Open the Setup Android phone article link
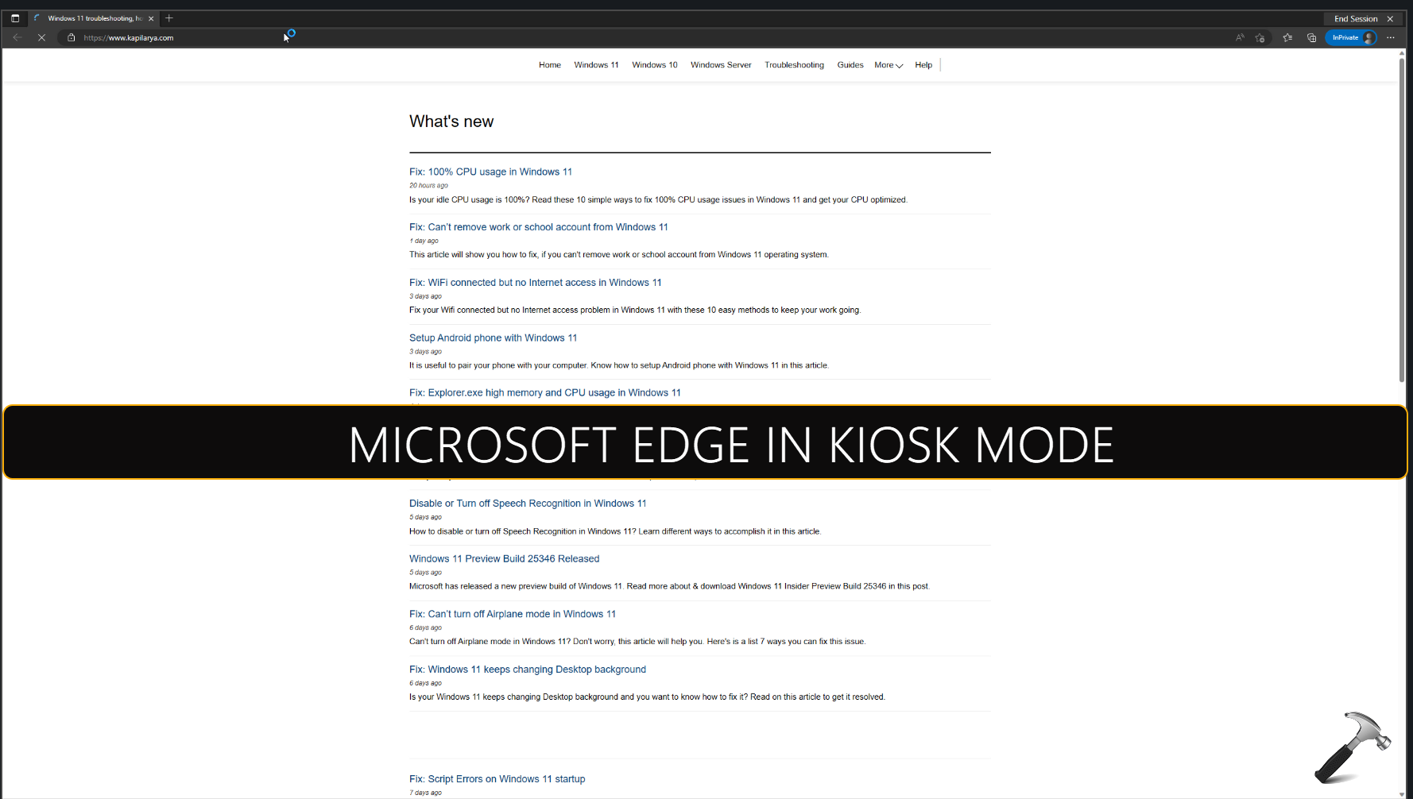 click(x=493, y=338)
